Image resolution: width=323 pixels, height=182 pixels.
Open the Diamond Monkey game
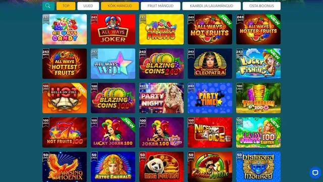click(x=258, y=167)
